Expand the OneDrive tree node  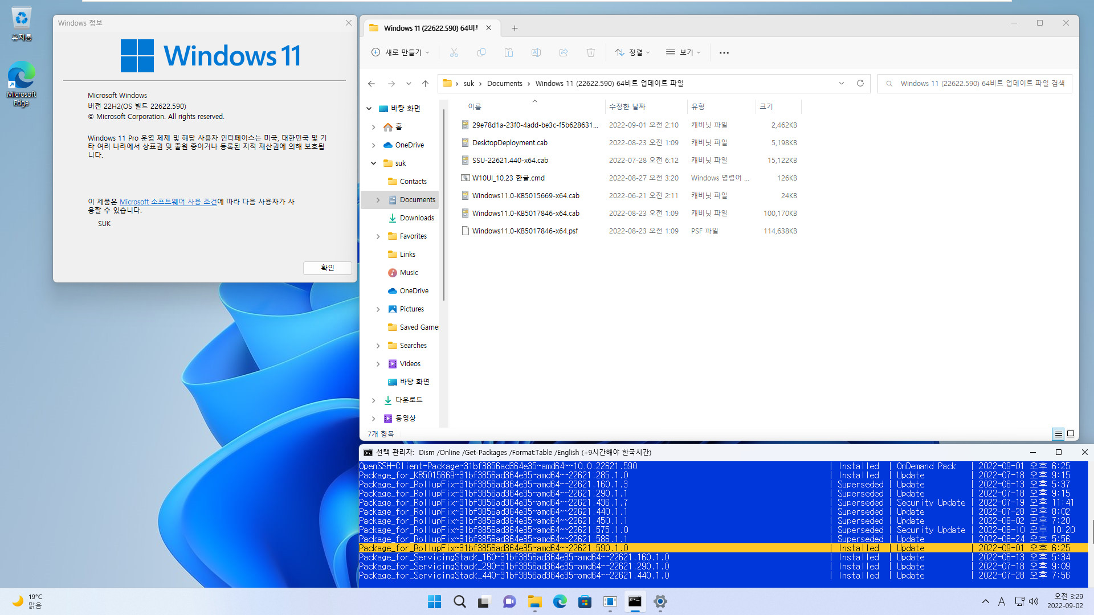pos(374,145)
